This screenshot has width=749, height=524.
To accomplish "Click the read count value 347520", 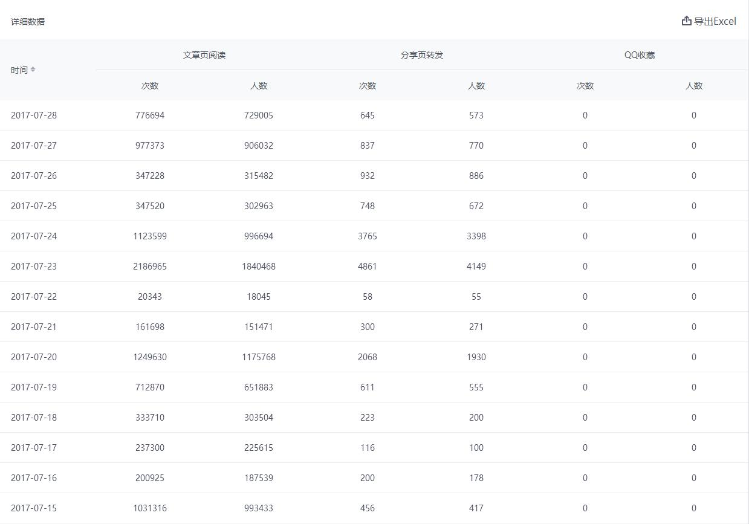I will coord(150,206).
